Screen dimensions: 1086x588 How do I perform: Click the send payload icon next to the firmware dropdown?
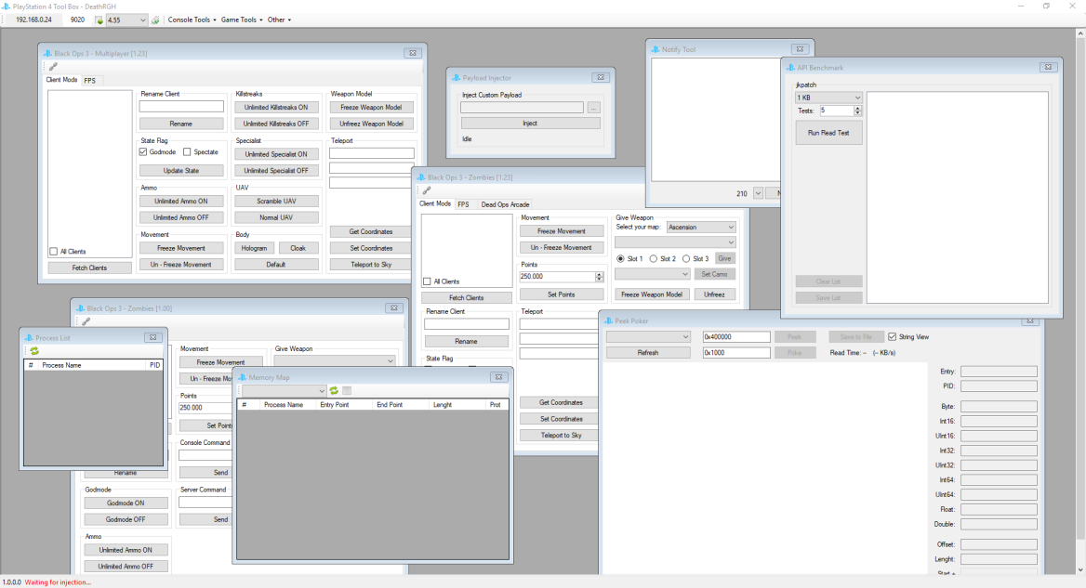155,20
